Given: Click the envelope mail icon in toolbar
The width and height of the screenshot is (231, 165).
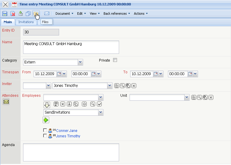Looking at the screenshot, I should click(x=47, y=14).
